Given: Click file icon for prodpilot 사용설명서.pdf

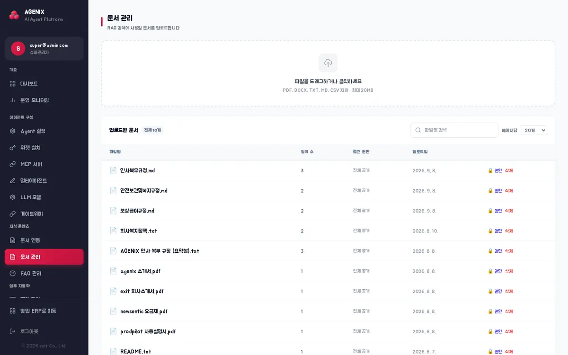Looking at the screenshot, I should point(113,331).
